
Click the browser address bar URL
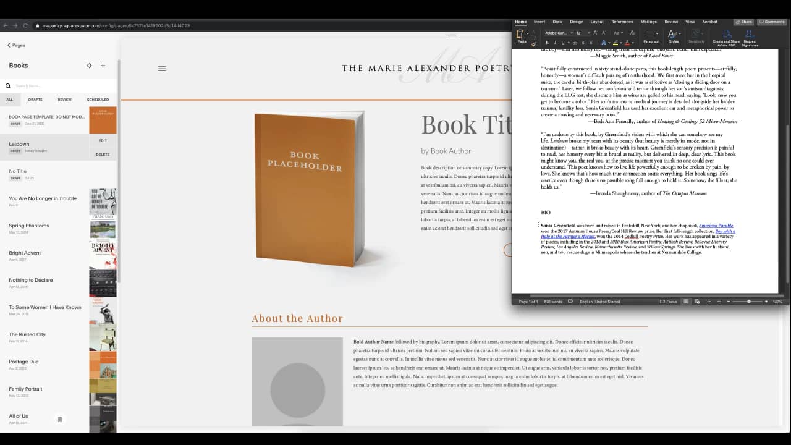[x=116, y=25]
